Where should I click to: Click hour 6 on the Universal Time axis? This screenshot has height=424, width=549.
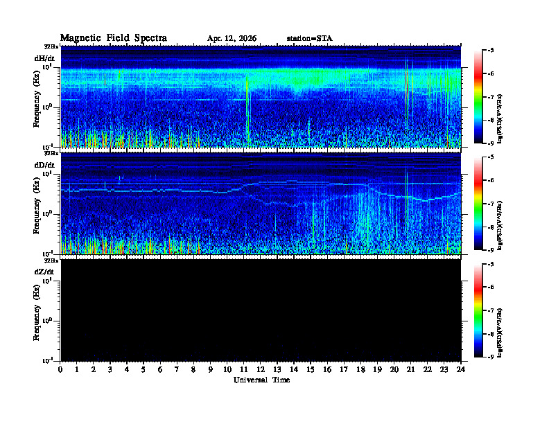160,369
